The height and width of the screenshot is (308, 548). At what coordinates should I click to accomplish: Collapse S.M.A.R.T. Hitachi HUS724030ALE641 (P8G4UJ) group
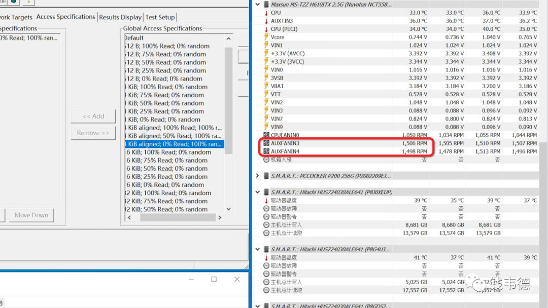[x=258, y=249]
